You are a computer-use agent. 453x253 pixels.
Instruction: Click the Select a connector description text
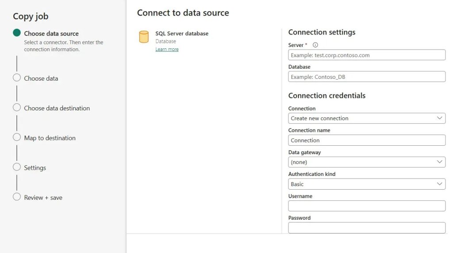(63, 46)
